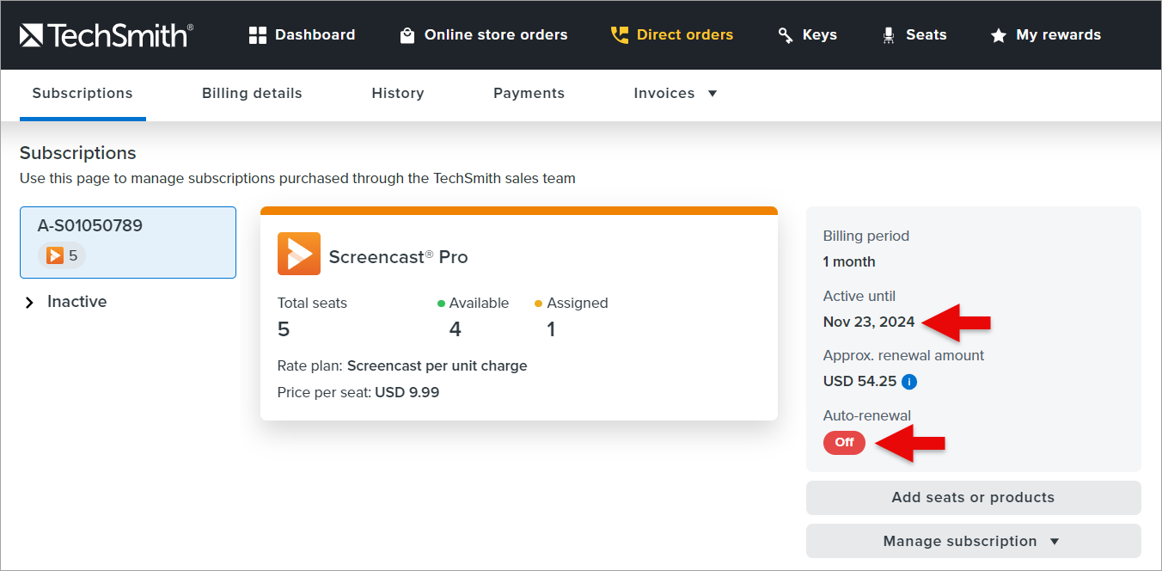Click the Screencast seat count badge
The width and height of the screenshot is (1162, 571).
tap(62, 255)
